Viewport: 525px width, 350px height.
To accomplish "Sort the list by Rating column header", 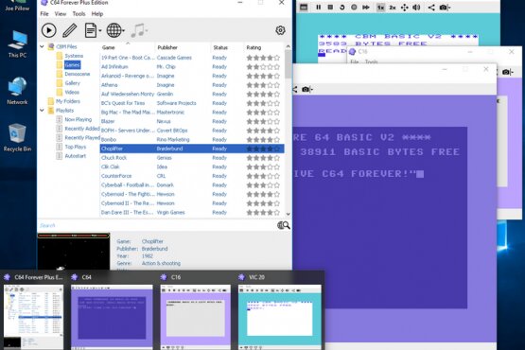I will (264, 47).
